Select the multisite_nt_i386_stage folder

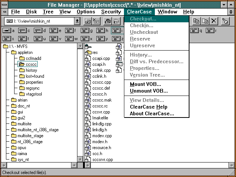point(35,130)
